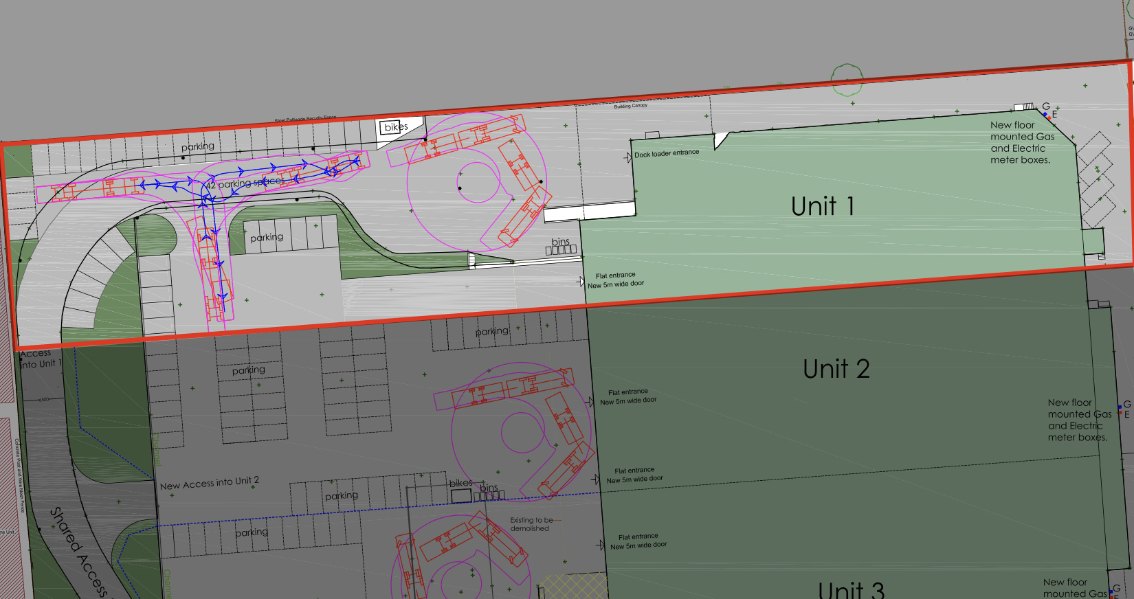Image resolution: width=1134 pixels, height=599 pixels.
Task: Click the blue gas meter marker by Unit 1
Action: point(1045,115)
